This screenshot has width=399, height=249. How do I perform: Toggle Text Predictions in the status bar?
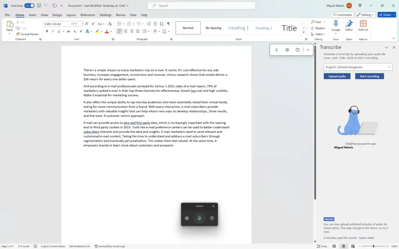(x=79, y=246)
